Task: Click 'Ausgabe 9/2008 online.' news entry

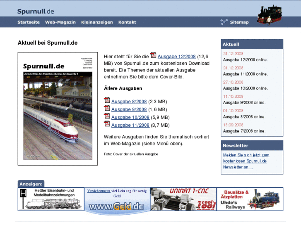Action: pyautogui.click(x=244, y=102)
